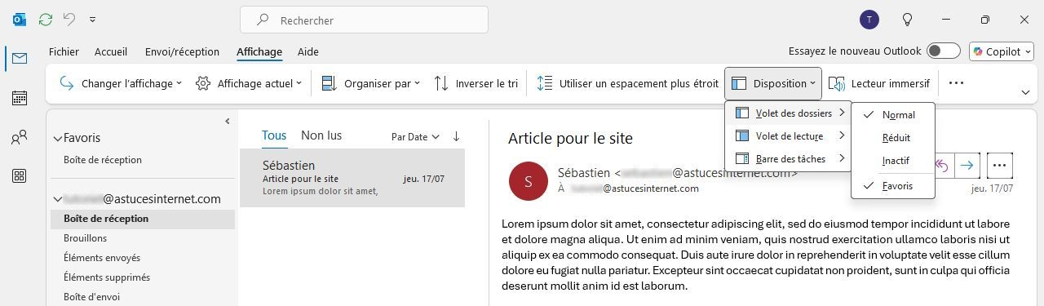Click the line-spacing icon for espacement

(544, 83)
